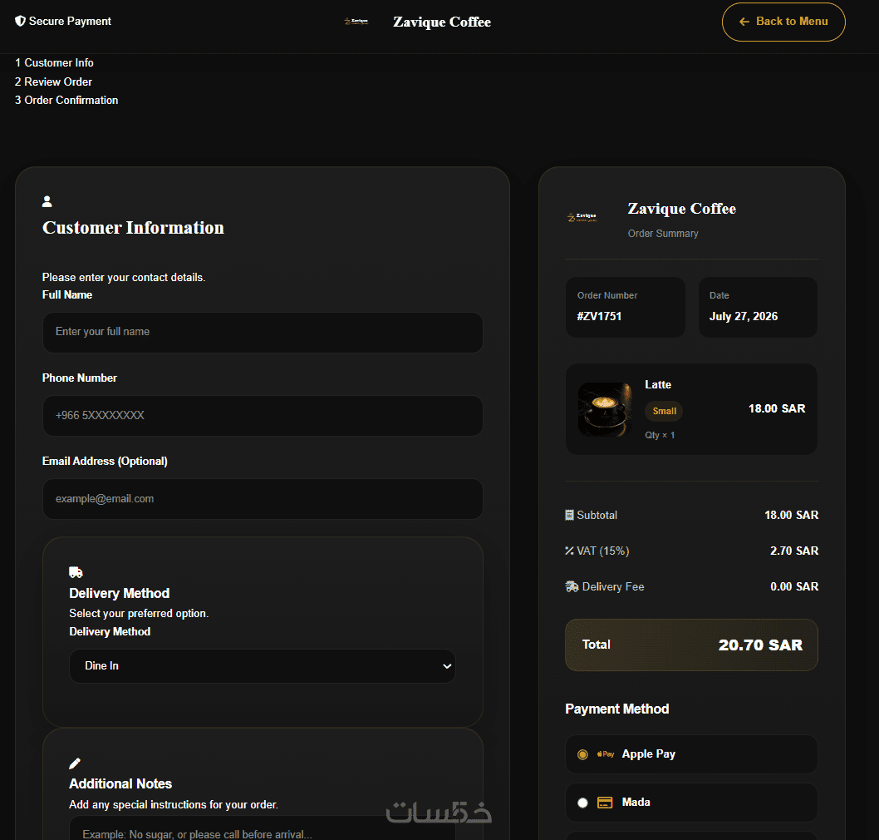
Task: Click the Subtotal value 18.00 SAR
Action: [x=791, y=515]
